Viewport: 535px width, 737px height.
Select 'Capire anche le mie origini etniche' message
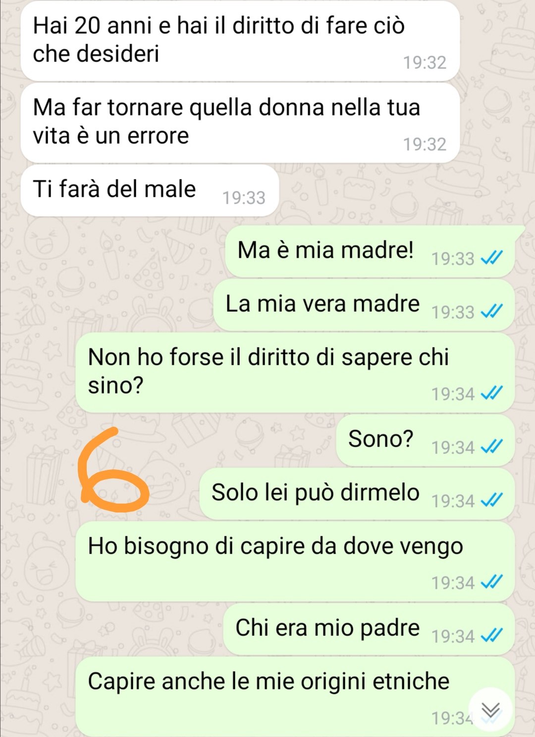pos(295,697)
